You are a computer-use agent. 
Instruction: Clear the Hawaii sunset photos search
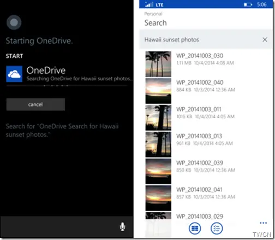[265, 39]
